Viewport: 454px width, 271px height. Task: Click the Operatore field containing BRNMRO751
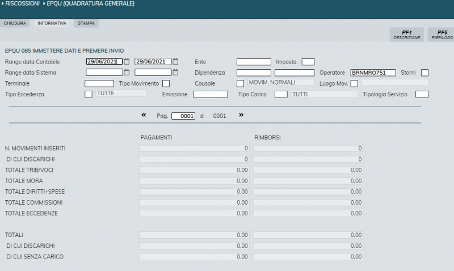(x=373, y=73)
